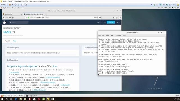Open the 5.0 32bit Dockerfile link
180x101 pixels.
[x=53, y=77]
